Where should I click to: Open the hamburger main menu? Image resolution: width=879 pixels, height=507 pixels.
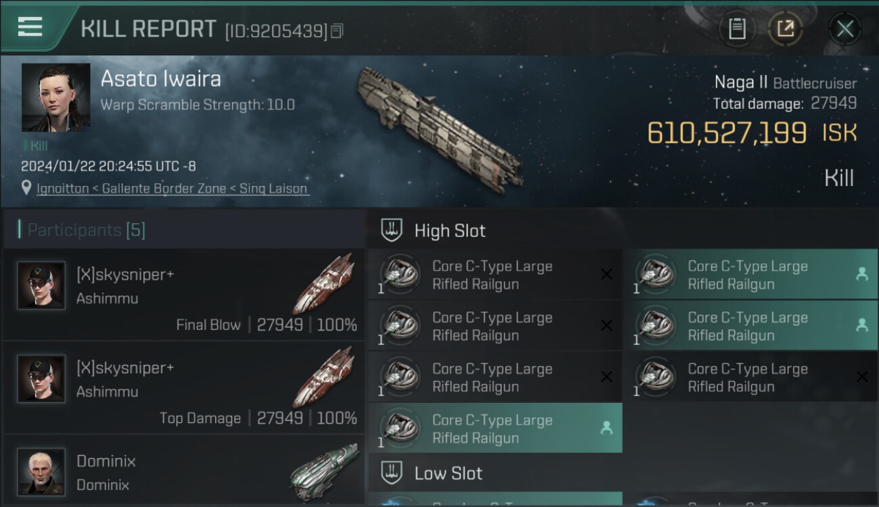30,27
